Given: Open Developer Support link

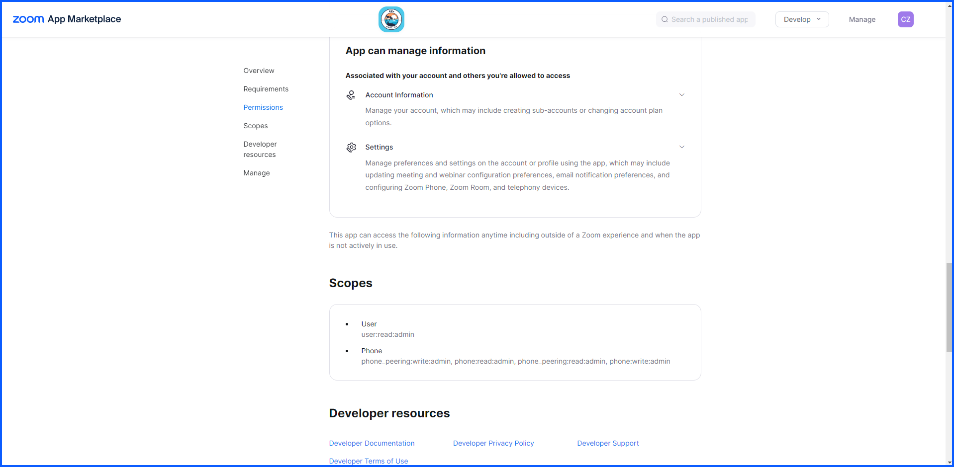Looking at the screenshot, I should (x=608, y=443).
